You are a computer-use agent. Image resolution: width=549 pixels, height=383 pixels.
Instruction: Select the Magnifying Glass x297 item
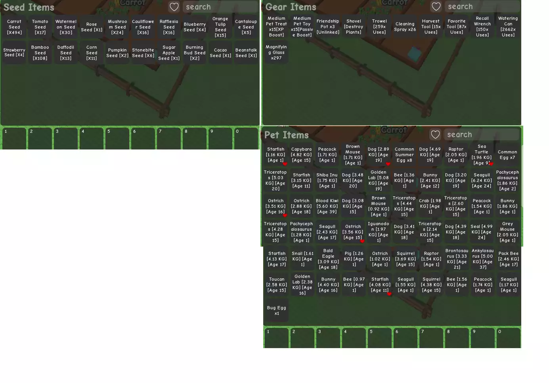(276, 52)
